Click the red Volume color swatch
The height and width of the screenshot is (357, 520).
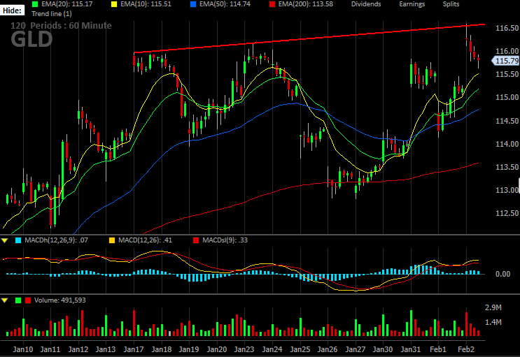[x=28, y=300]
